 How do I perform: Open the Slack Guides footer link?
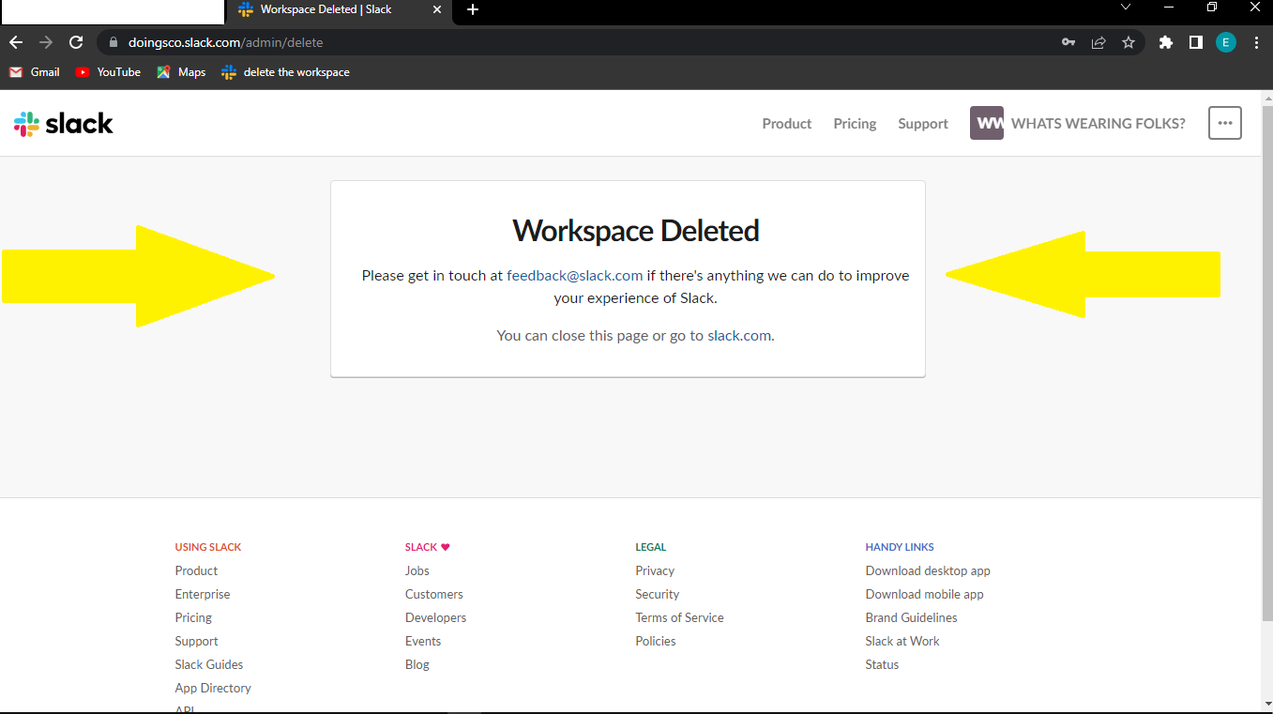(x=209, y=664)
